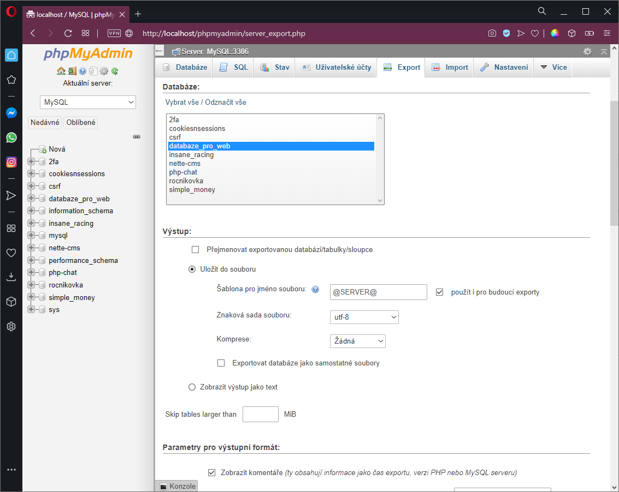Screen dimensions: 619x492
Task: Select insane_racing in the database list box
Action: (271, 155)
